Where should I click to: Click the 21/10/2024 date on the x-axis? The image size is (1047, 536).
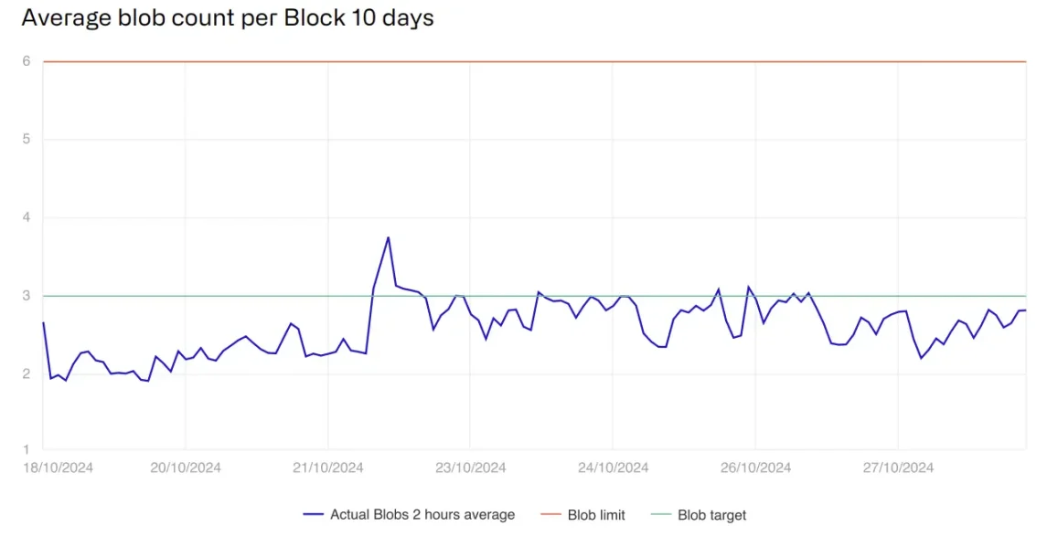point(328,468)
